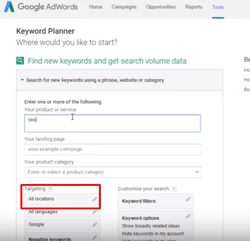Open Customize your search help icon

coord(174,189)
